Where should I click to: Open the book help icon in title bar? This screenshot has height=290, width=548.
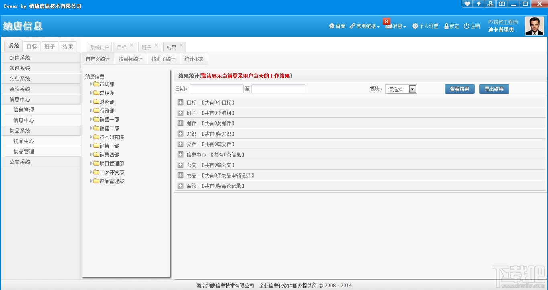(501, 4)
